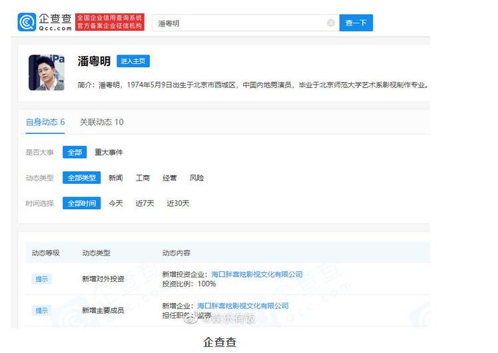
Task: Select 全部类型 in 动态类型 filter
Action: tap(82, 178)
